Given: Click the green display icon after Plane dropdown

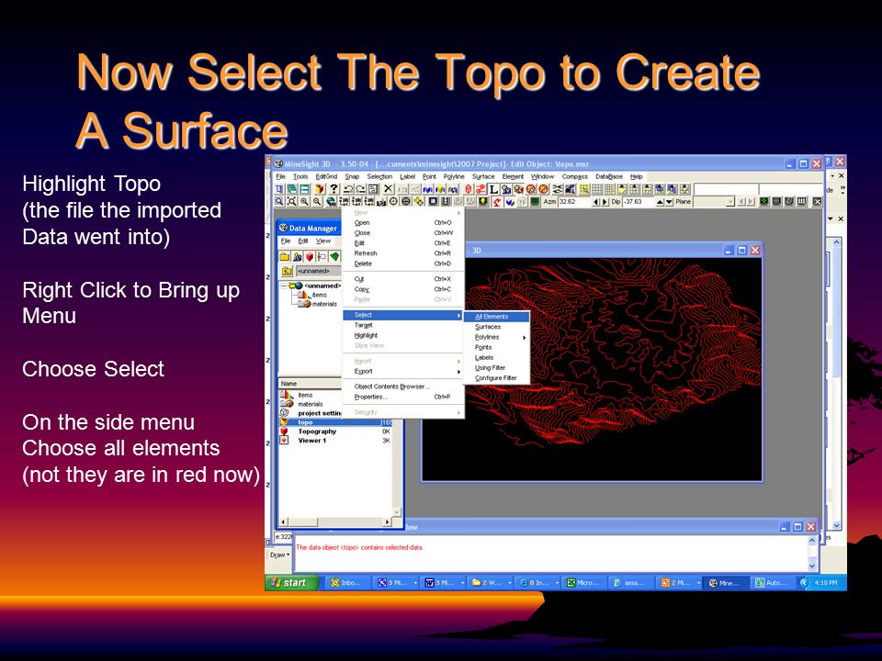Looking at the screenshot, I should tap(763, 201).
